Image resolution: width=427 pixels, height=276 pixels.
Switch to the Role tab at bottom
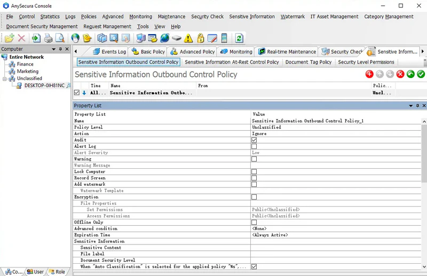(x=57, y=272)
